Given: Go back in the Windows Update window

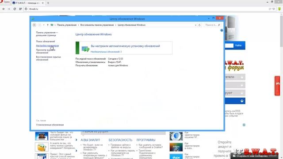Looking at the screenshot, I should coord(34,25).
